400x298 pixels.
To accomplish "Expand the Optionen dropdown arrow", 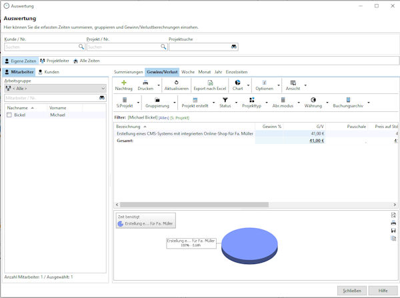I will [x=279, y=85].
